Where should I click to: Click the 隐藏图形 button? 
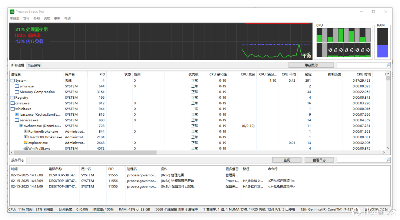click(x=311, y=65)
